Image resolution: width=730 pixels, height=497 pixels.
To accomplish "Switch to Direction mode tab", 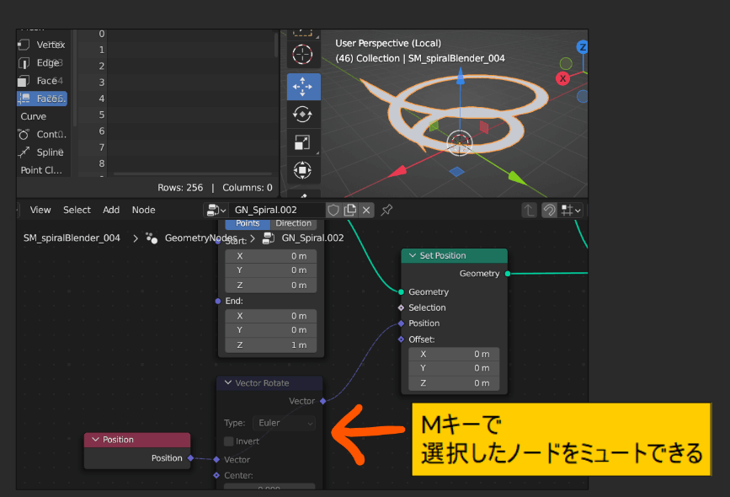I will coord(293,223).
